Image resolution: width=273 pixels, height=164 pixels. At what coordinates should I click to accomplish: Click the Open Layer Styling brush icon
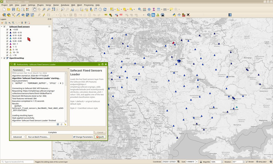click(2, 23)
